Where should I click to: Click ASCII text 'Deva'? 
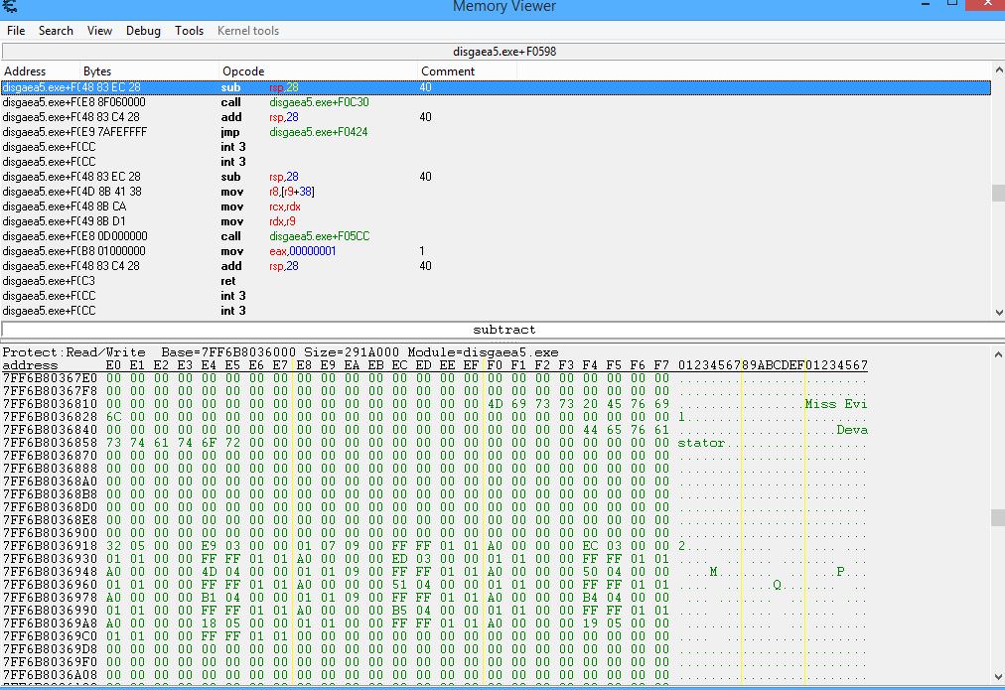click(x=852, y=429)
